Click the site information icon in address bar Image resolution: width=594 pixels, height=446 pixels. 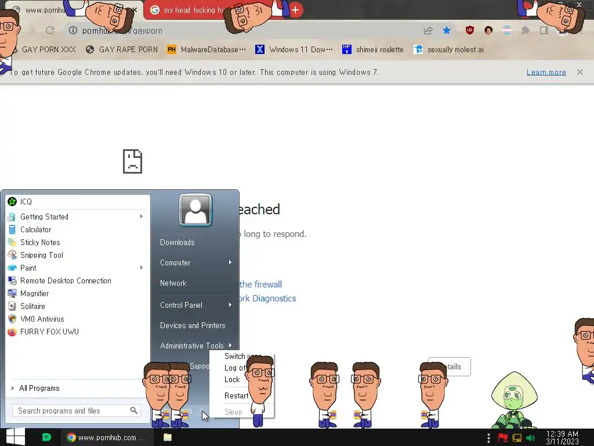coord(73,30)
